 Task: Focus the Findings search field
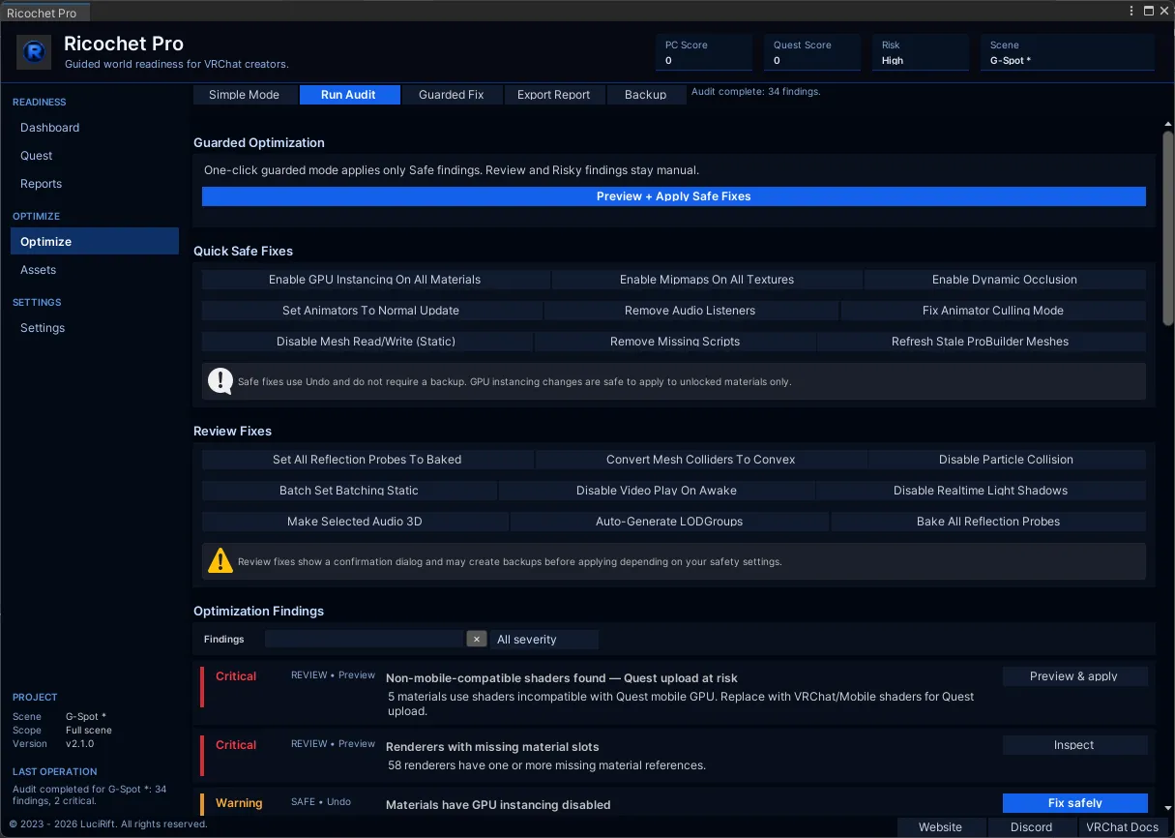point(365,640)
